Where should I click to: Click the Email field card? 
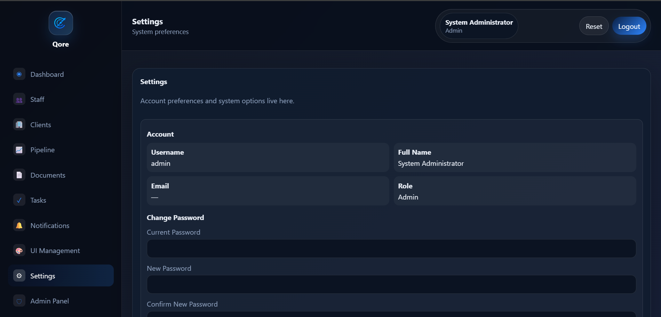[268, 191]
